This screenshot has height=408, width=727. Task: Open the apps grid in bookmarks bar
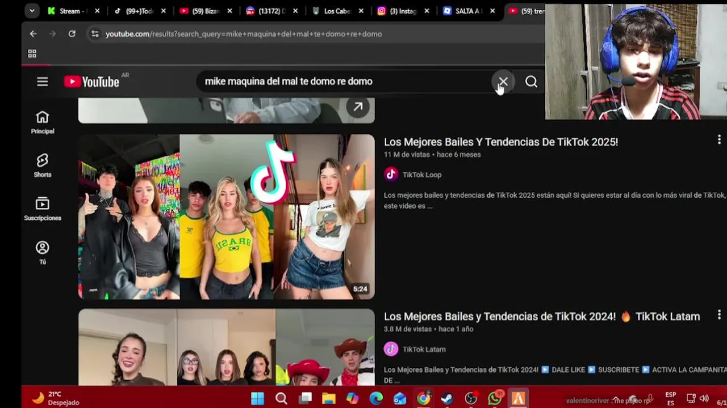point(32,53)
